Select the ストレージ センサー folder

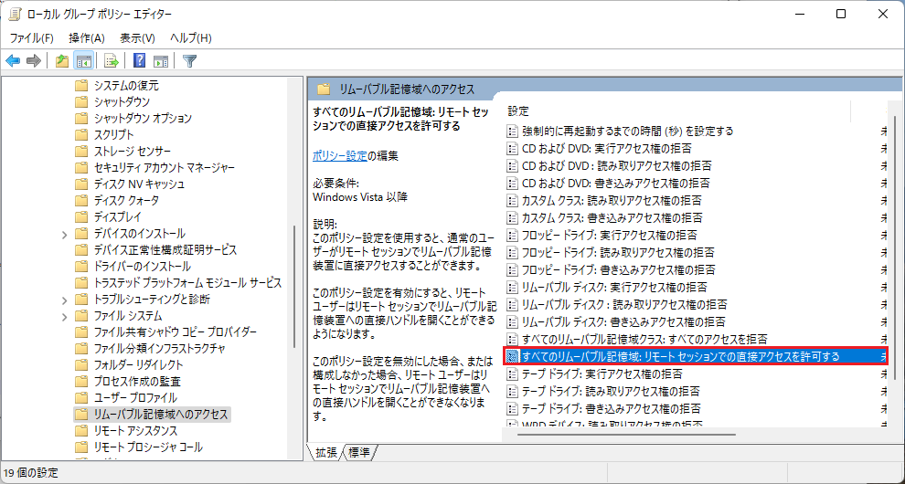coord(132,151)
